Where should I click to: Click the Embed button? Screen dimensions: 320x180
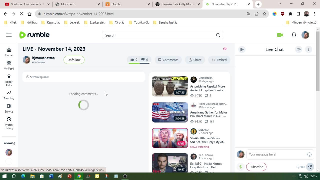(x=219, y=60)
